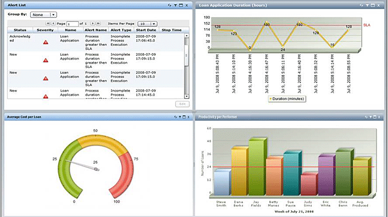Screen dimensions: 388x217
Task: Sort alerts by Severity column header
Action: tap(45, 31)
